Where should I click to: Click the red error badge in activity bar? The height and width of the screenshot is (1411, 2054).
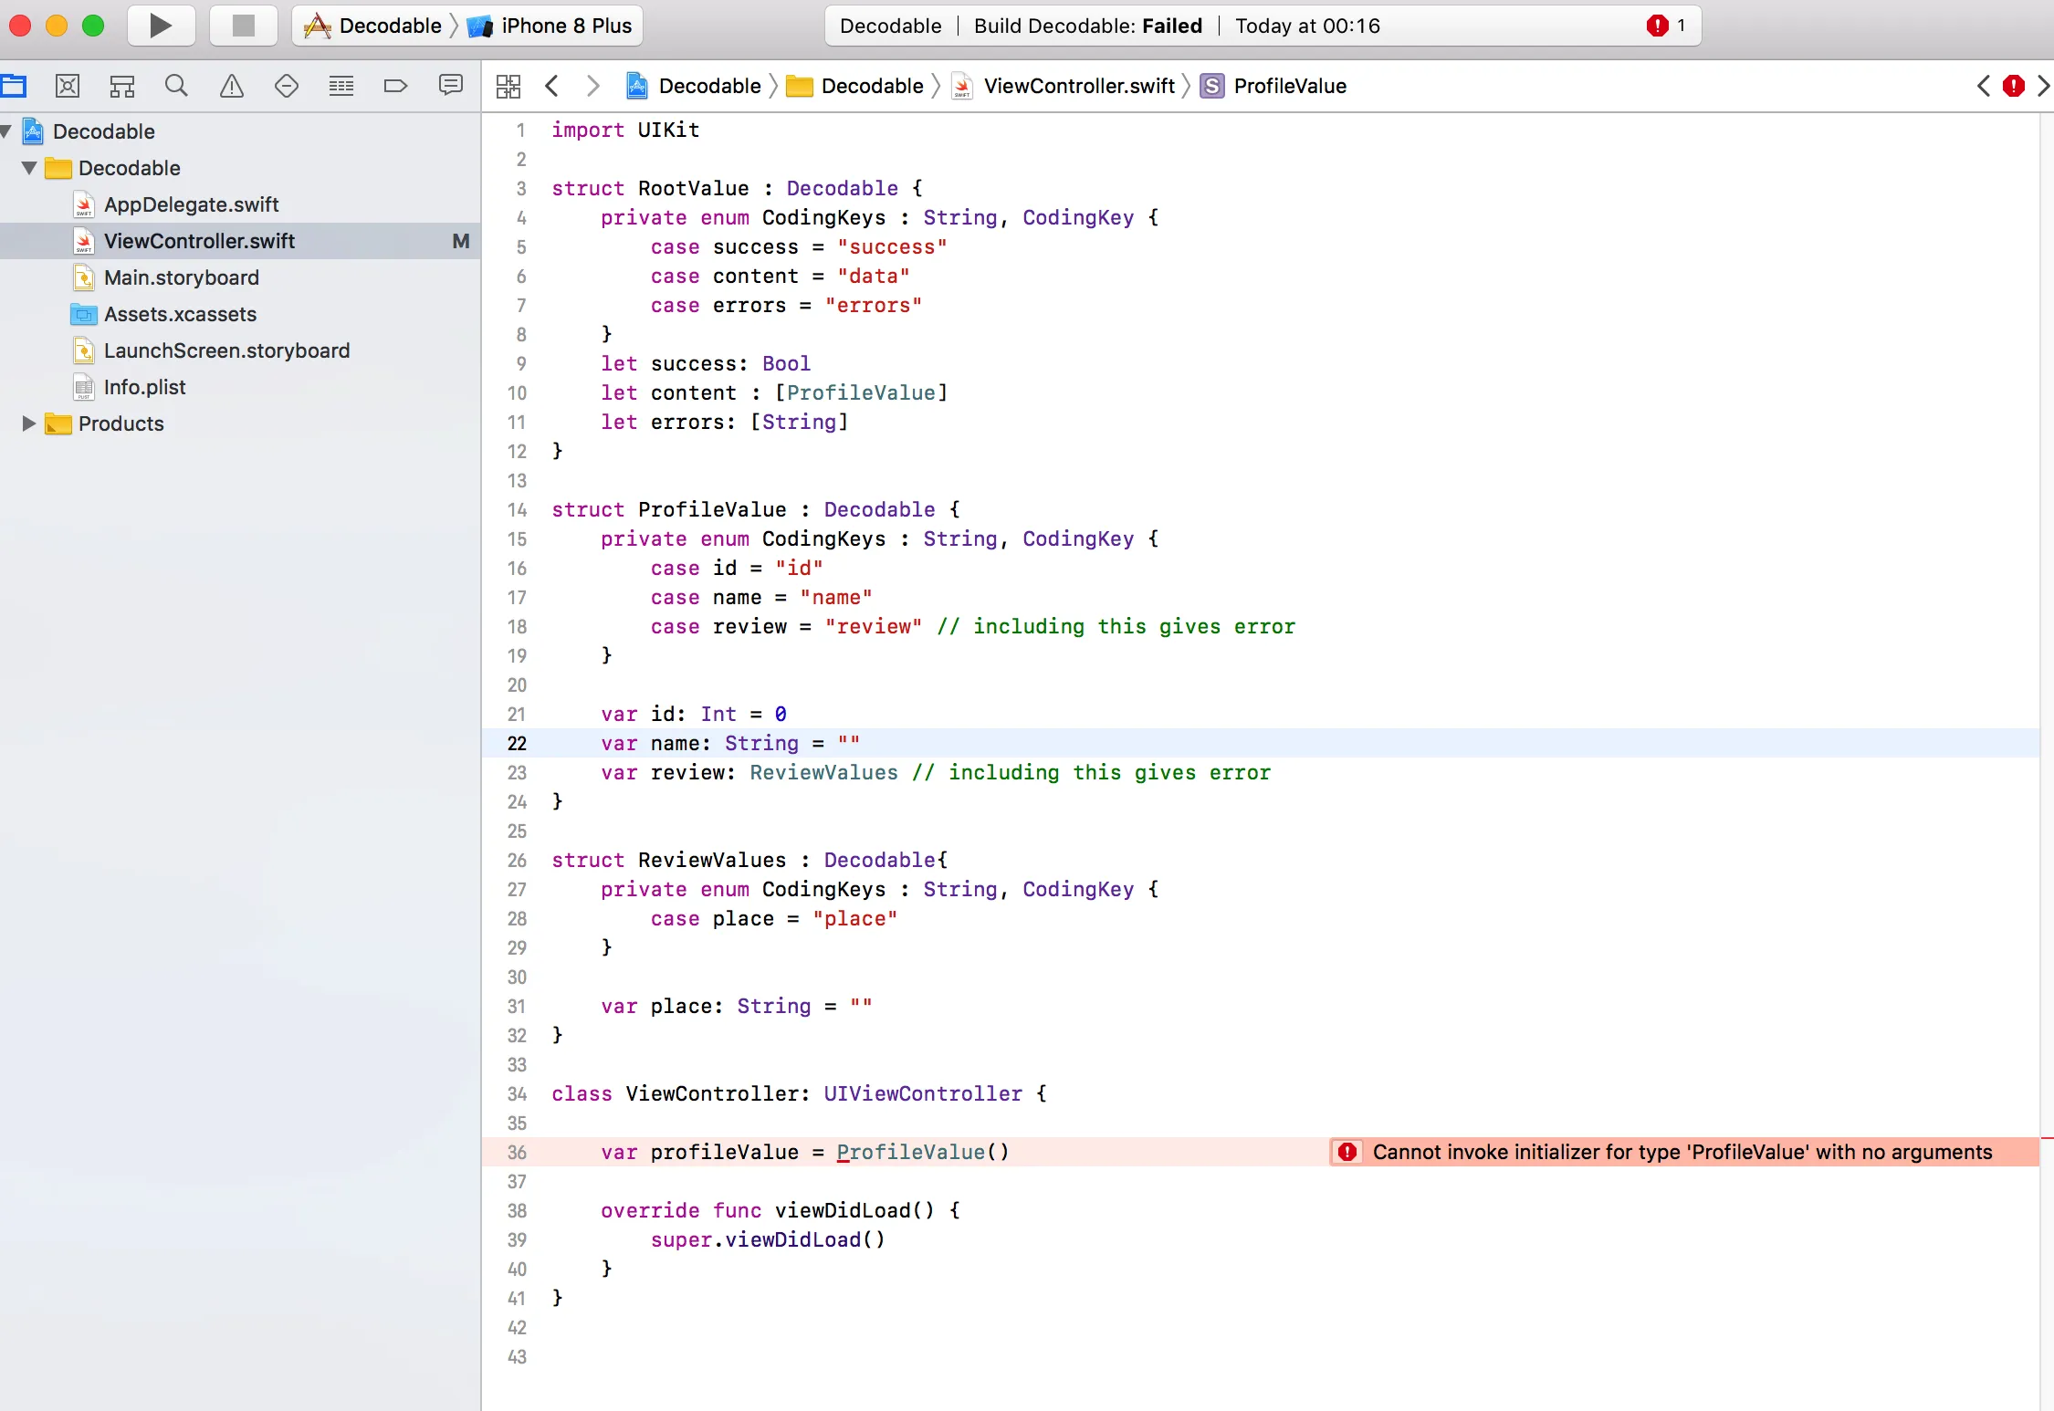(x=1657, y=26)
